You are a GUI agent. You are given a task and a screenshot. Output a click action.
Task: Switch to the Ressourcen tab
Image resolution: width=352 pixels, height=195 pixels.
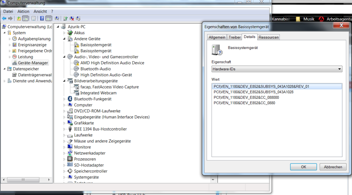tap(269, 37)
